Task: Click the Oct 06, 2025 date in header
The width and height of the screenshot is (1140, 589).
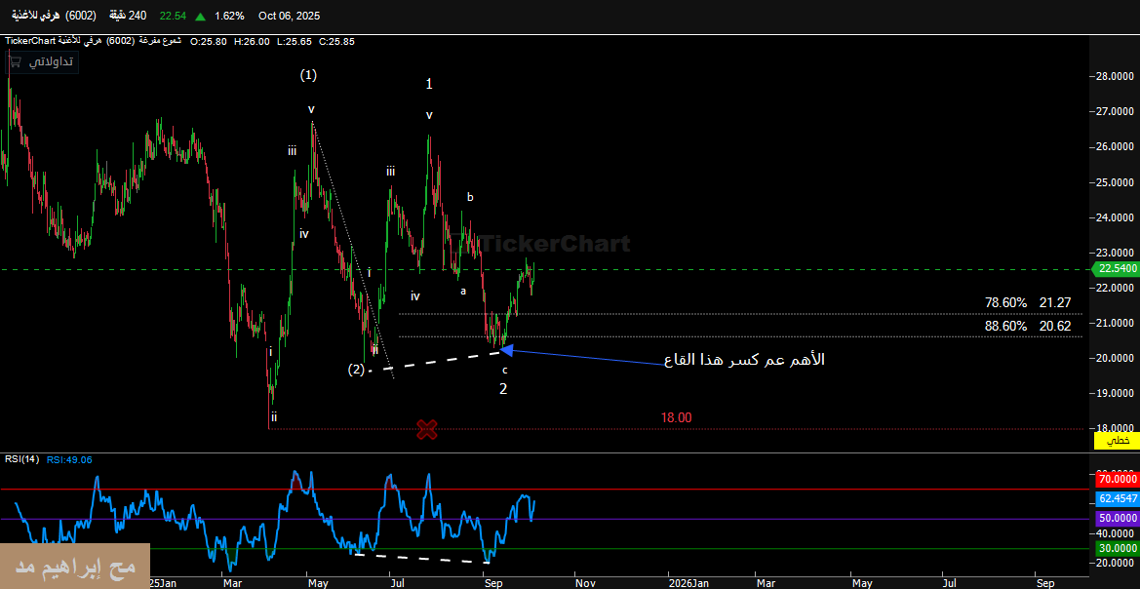Action: pos(289,17)
